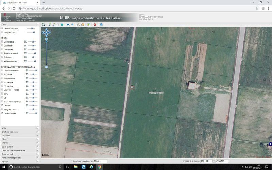The height and width of the screenshot is (170, 272).
Task: Open the Imprimir panel header
Action: click(x=19, y=143)
